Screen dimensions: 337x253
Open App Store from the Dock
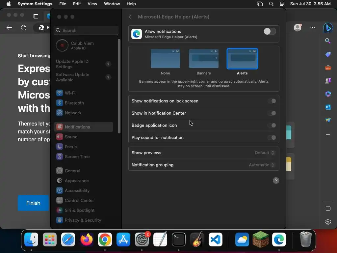pyautogui.click(x=123, y=239)
